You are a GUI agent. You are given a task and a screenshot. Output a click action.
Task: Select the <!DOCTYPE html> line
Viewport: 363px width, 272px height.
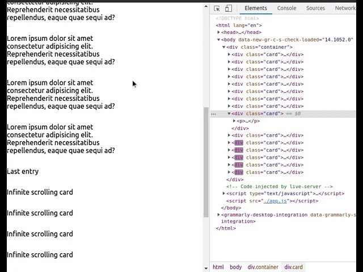237,18
